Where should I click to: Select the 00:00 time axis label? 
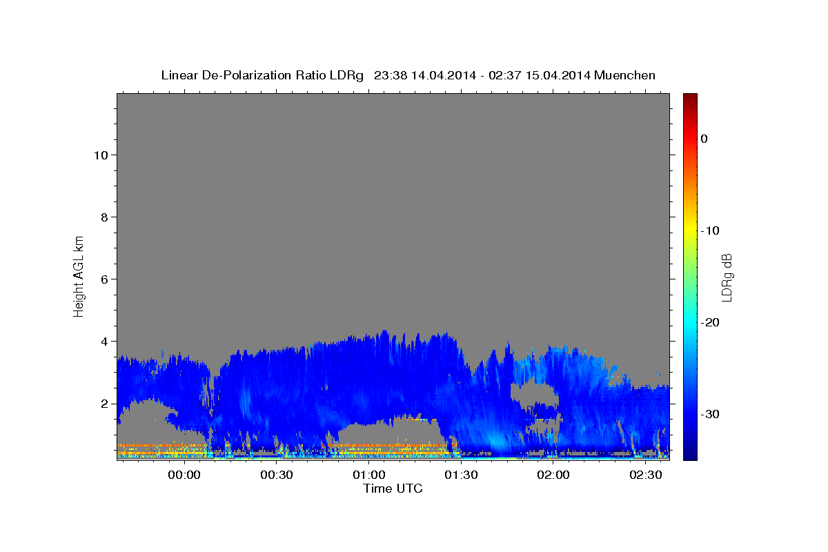coord(185,475)
